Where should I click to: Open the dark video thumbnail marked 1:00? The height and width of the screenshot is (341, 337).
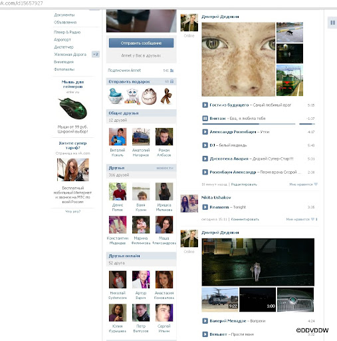point(258,300)
